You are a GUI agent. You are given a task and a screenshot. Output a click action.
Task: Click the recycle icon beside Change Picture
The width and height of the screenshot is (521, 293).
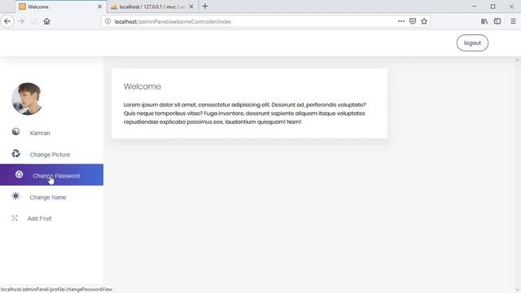pos(15,154)
